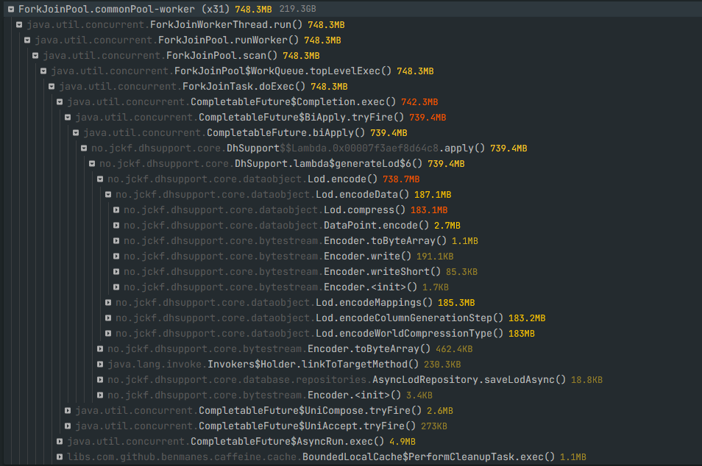Collapse CompletableFuture$Completion.exec() node
The width and height of the screenshot is (702, 466).
(x=59, y=102)
